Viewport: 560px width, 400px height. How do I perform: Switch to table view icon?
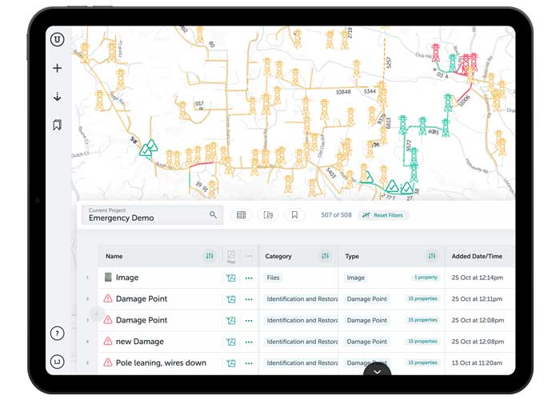click(x=241, y=214)
